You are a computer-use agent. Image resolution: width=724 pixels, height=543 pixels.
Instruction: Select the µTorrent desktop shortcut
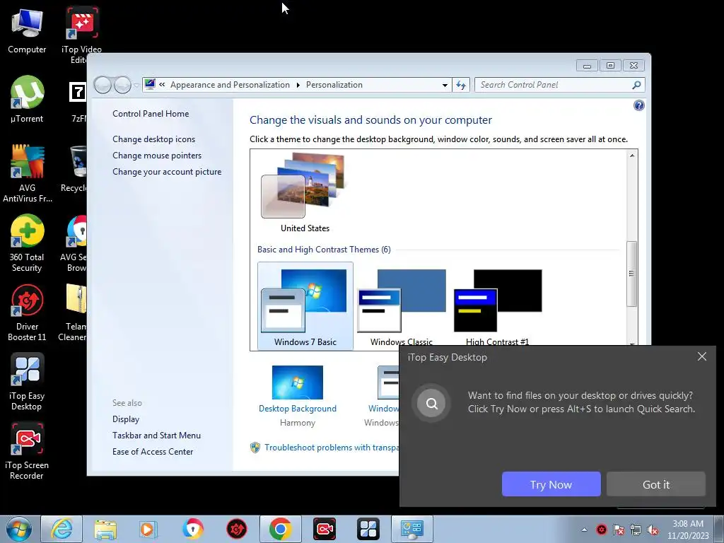(27, 99)
